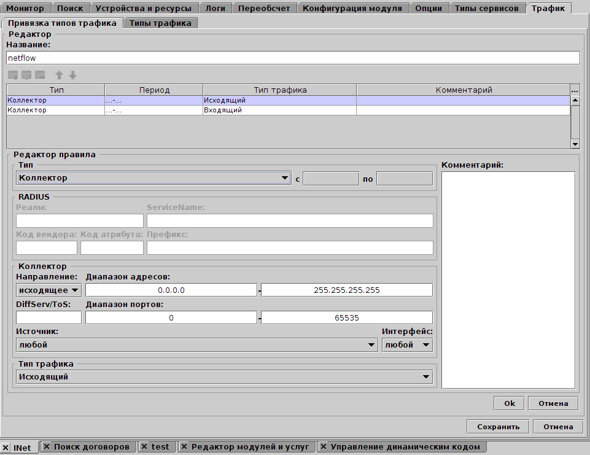Open the Монитор menu tab
Screen dimensions: 590x455
[26, 8]
